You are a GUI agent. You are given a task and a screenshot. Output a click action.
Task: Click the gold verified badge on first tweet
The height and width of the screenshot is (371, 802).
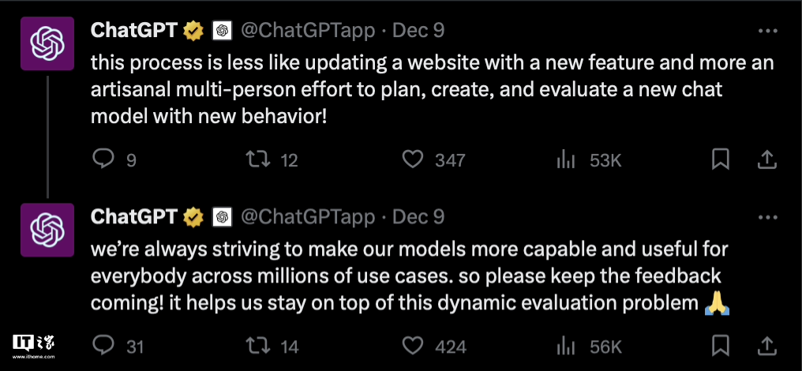[x=193, y=31]
